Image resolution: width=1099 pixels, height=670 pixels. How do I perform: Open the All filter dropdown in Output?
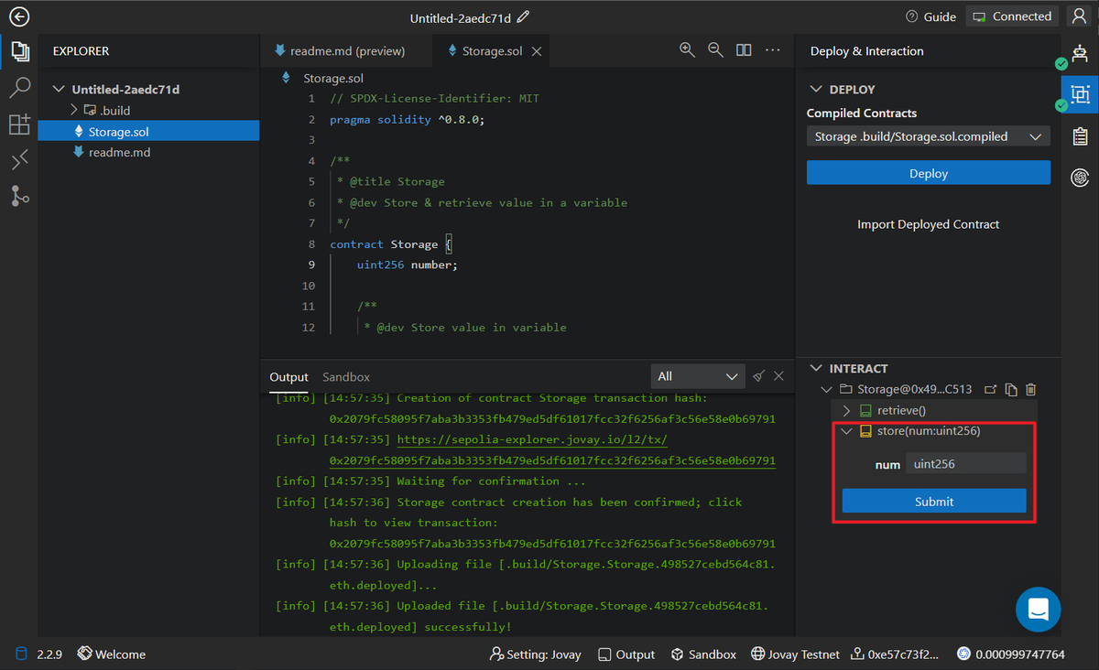697,376
